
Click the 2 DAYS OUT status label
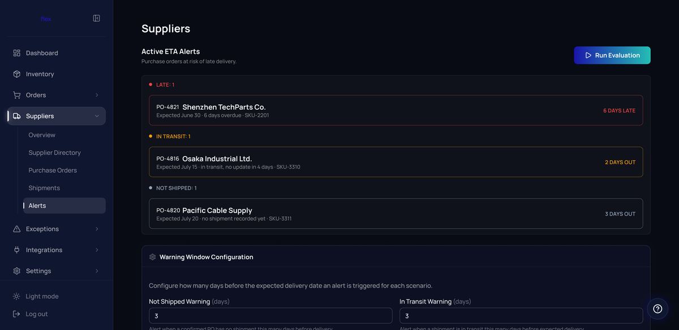click(x=620, y=162)
